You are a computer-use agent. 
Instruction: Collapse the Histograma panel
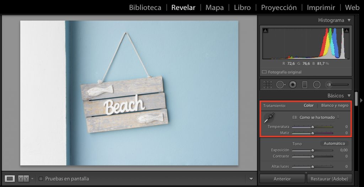click(x=349, y=20)
